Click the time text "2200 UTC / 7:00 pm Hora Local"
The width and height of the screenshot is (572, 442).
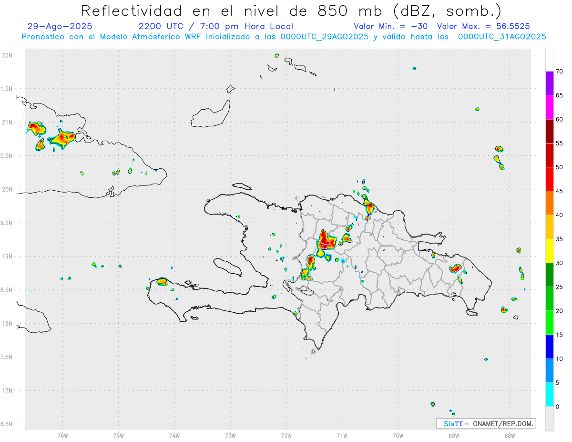tap(216, 26)
